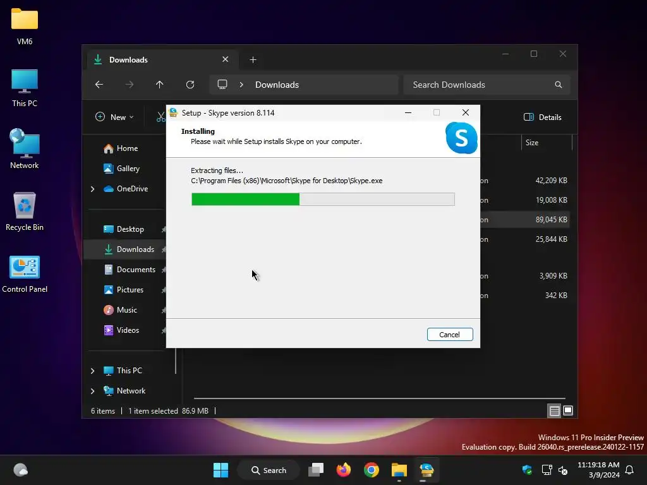The image size is (647, 485).
Task: Select the file sized 42,209 KB
Action: [x=550, y=180]
